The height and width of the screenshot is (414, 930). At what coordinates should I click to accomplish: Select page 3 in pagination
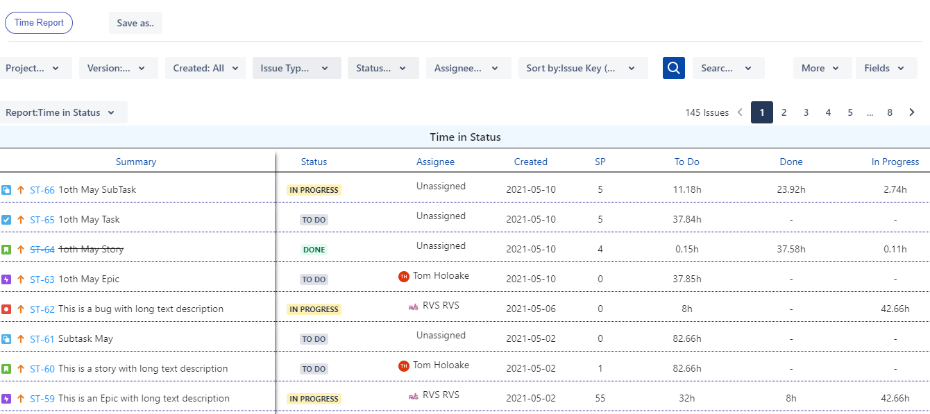click(806, 112)
